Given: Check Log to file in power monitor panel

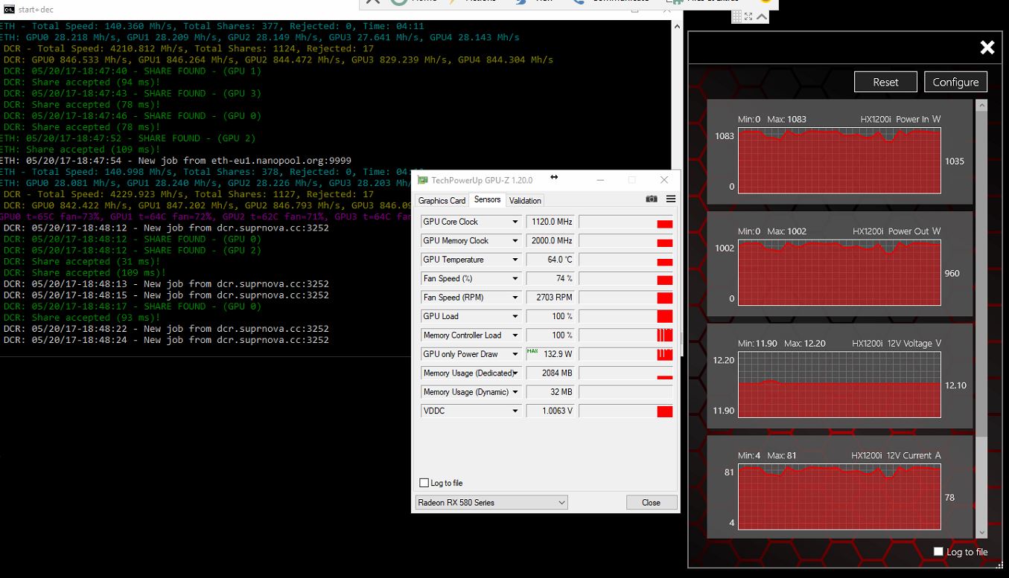Looking at the screenshot, I should 939,551.
